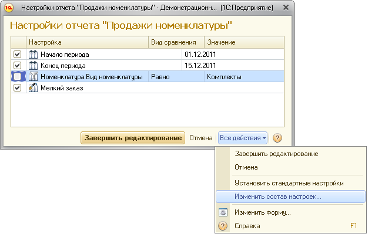Image resolution: width=375 pixels, height=237 pixels.
Task: Click the Отмена button in the dialog
Action: 200,138
